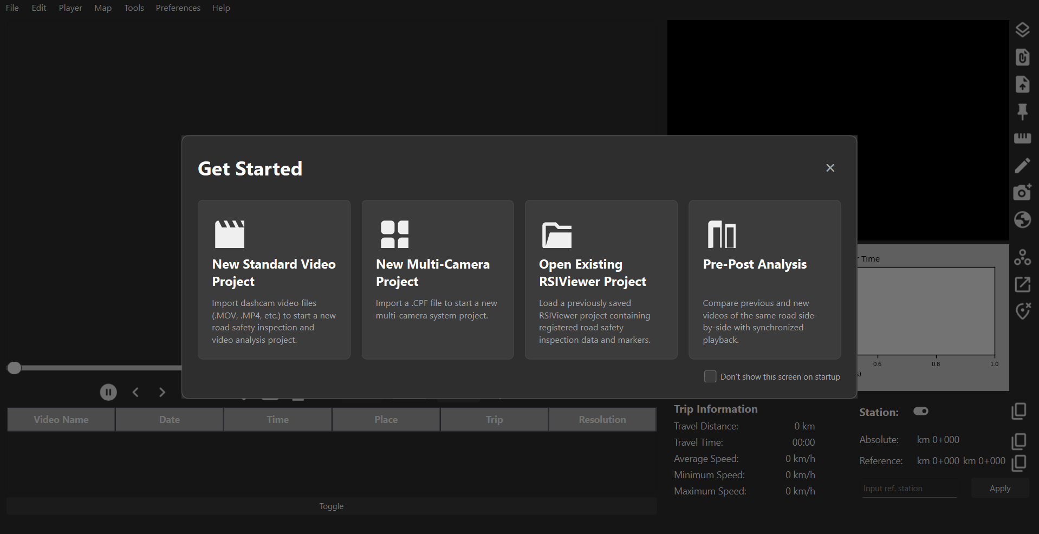This screenshot has height=534, width=1039.
Task: Click the 'Maximum Speed:' label
Action: click(x=710, y=491)
